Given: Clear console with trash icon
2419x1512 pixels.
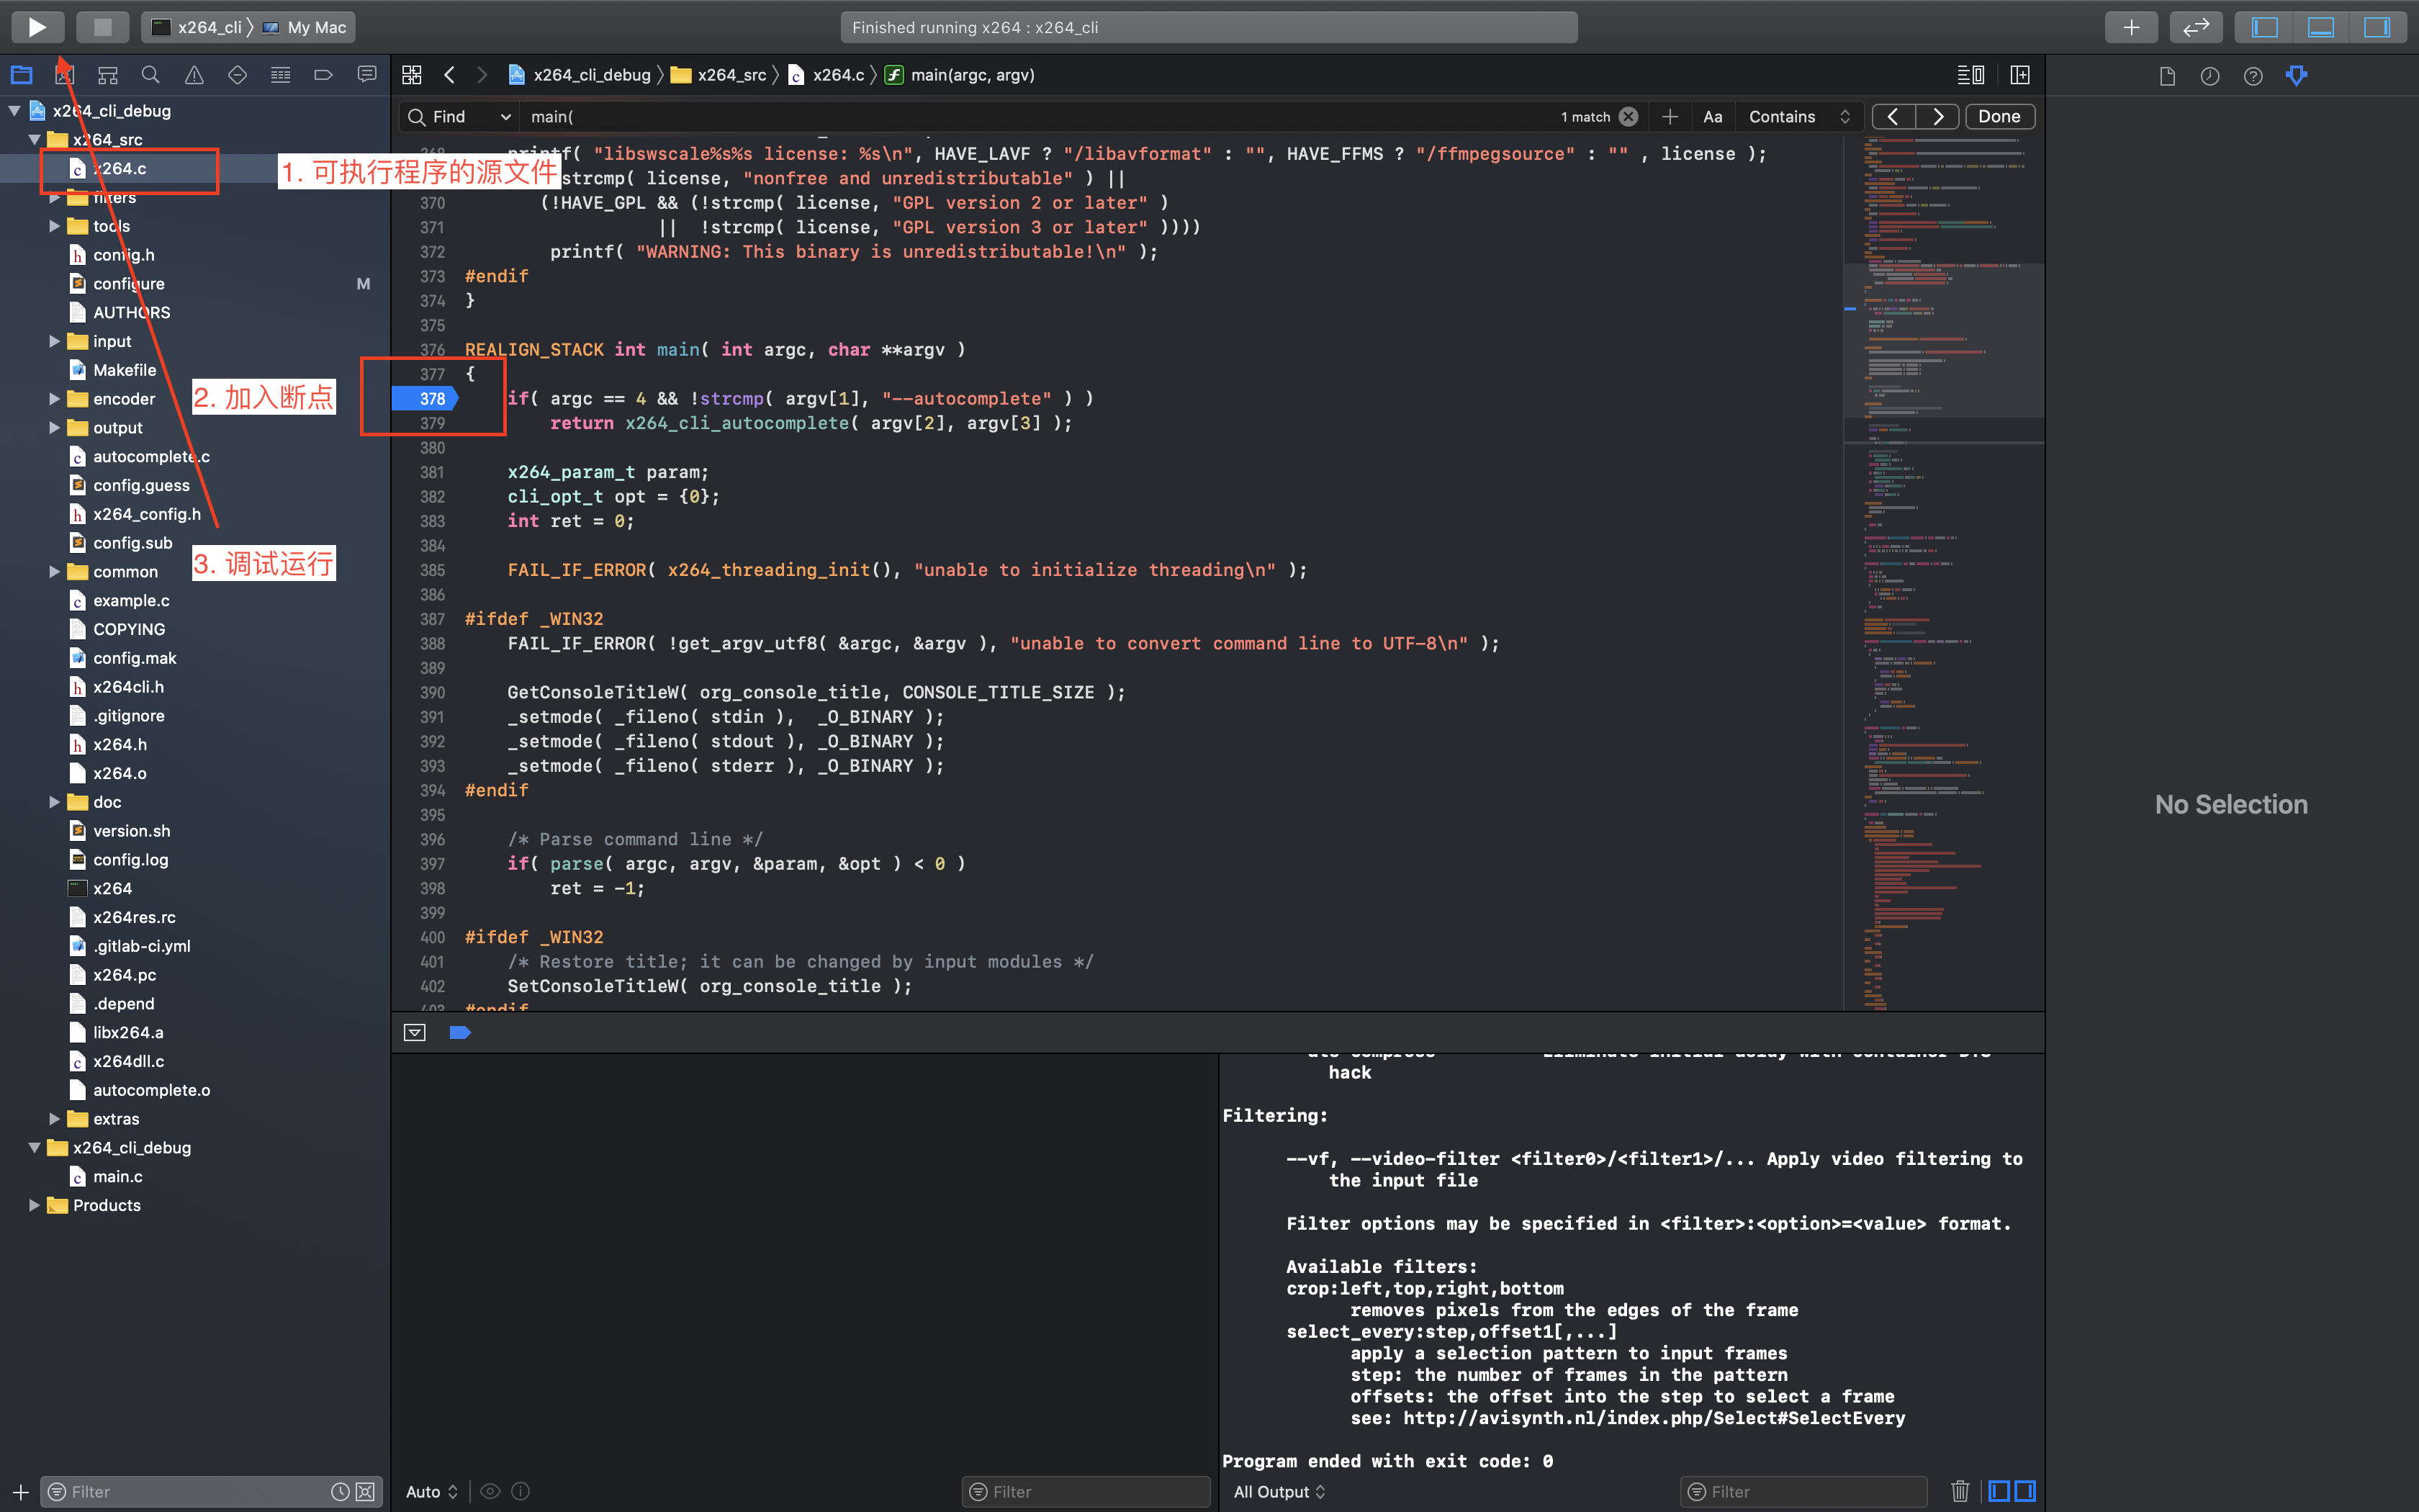Looking at the screenshot, I should click(x=1959, y=1491).
